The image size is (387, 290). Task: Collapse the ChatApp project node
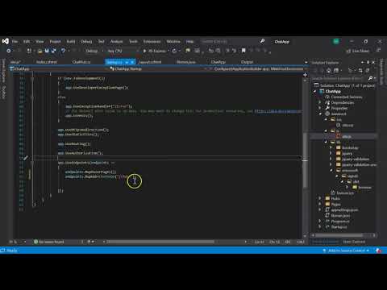315,91
